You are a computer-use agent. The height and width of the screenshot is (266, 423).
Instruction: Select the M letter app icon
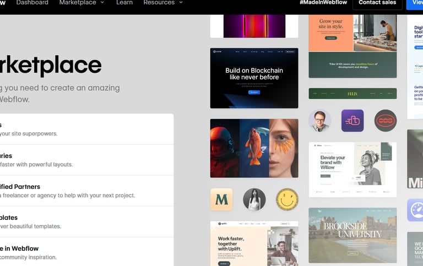221,199
